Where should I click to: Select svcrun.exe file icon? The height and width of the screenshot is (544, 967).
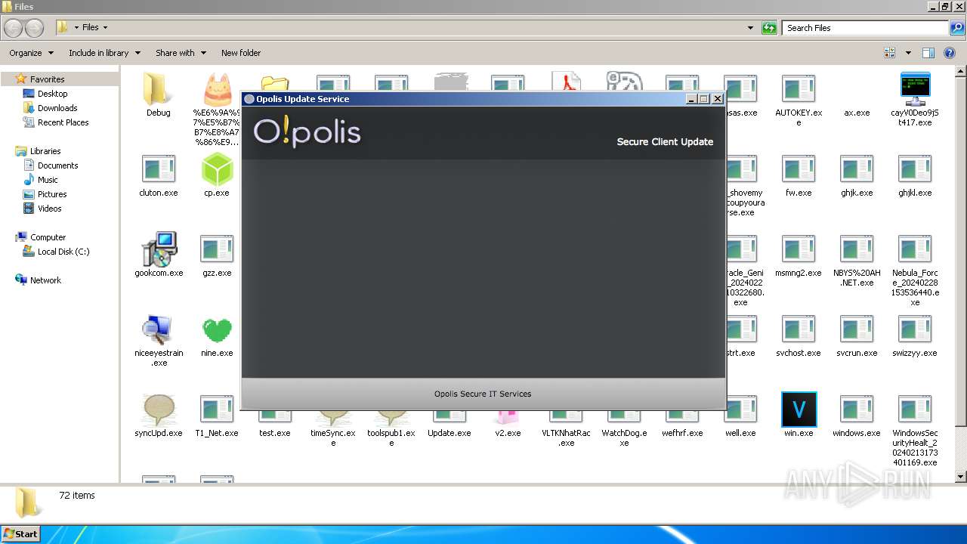point(857,330)
